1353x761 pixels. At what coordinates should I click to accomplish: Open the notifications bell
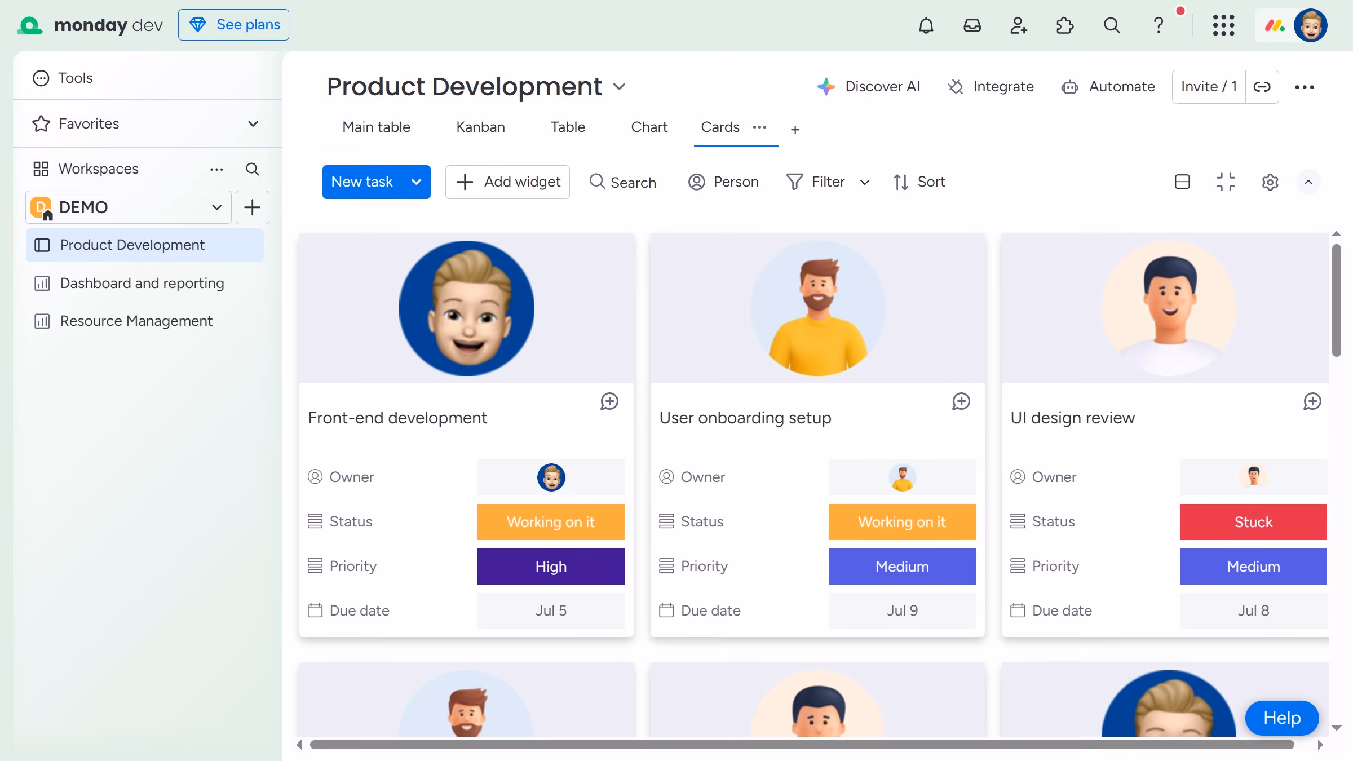pos(926,25)
